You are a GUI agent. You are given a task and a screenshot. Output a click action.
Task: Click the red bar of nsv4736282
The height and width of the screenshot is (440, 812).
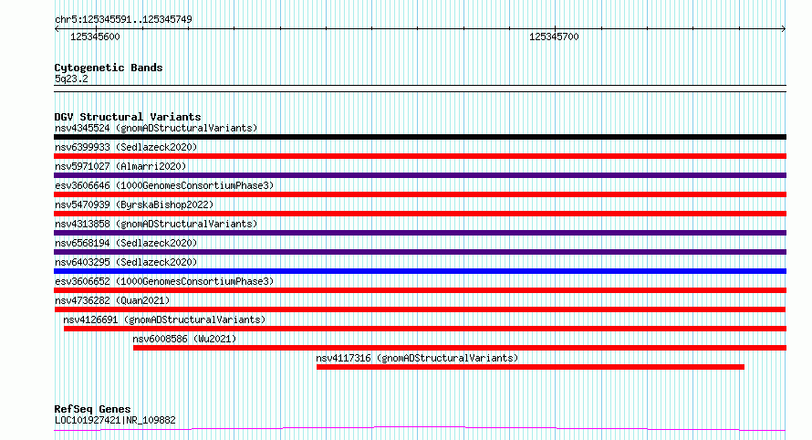[420, 309]
